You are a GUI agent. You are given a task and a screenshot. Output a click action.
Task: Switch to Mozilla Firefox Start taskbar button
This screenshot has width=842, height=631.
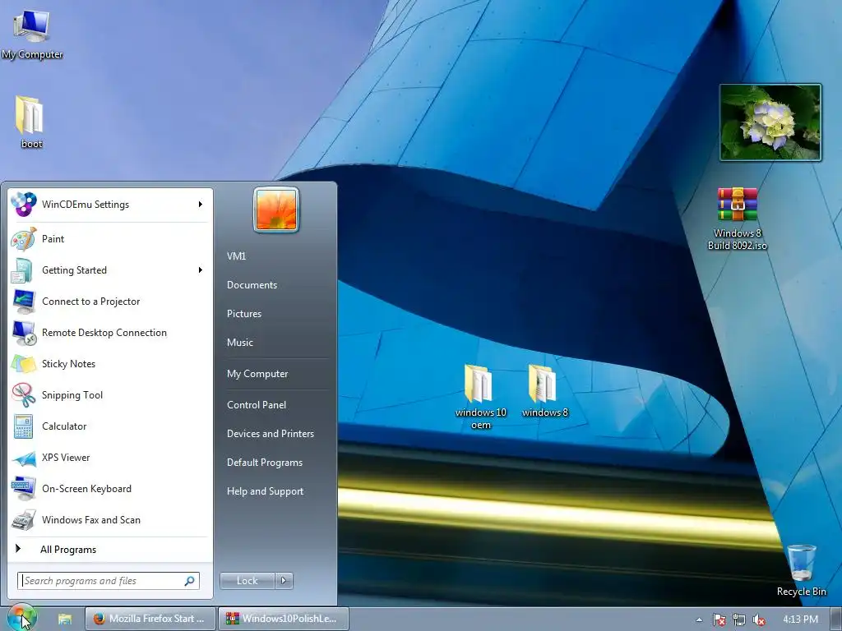pos(150,619)
